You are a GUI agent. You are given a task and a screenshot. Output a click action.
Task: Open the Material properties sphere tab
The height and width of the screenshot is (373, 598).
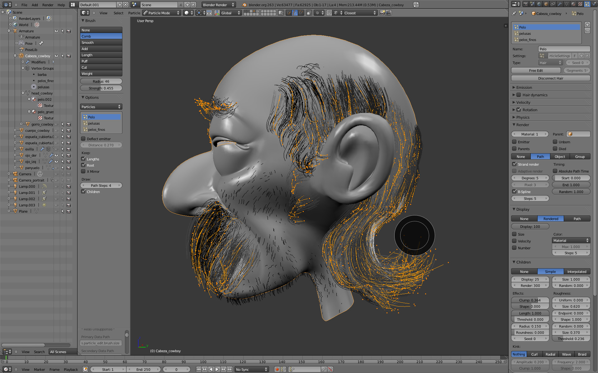(x=573, y=4)
